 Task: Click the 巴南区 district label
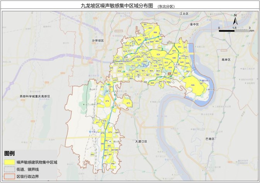[x=211, y=138]
